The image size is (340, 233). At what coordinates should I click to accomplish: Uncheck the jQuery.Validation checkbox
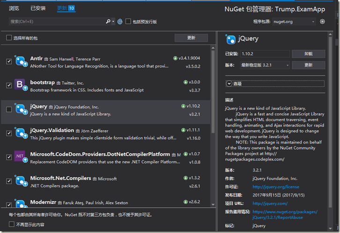click(x=9, y=133)
